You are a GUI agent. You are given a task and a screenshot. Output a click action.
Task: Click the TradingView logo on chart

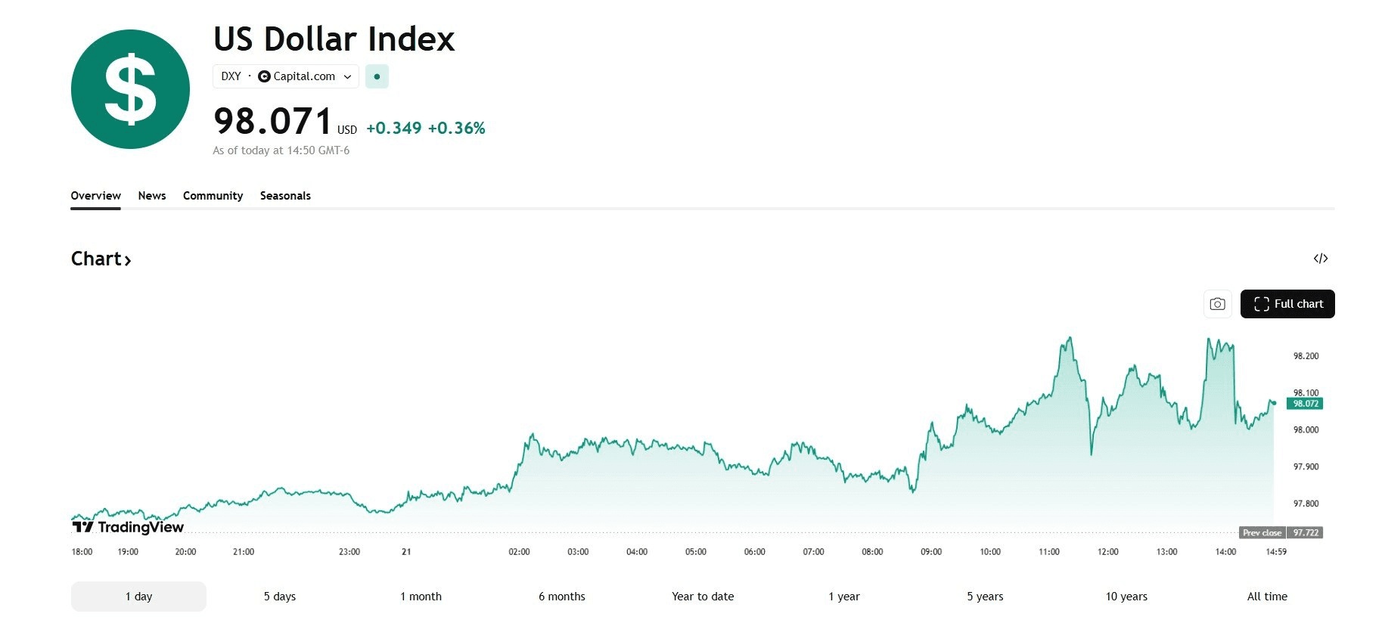pyautogui.click(x=128, y=527)
